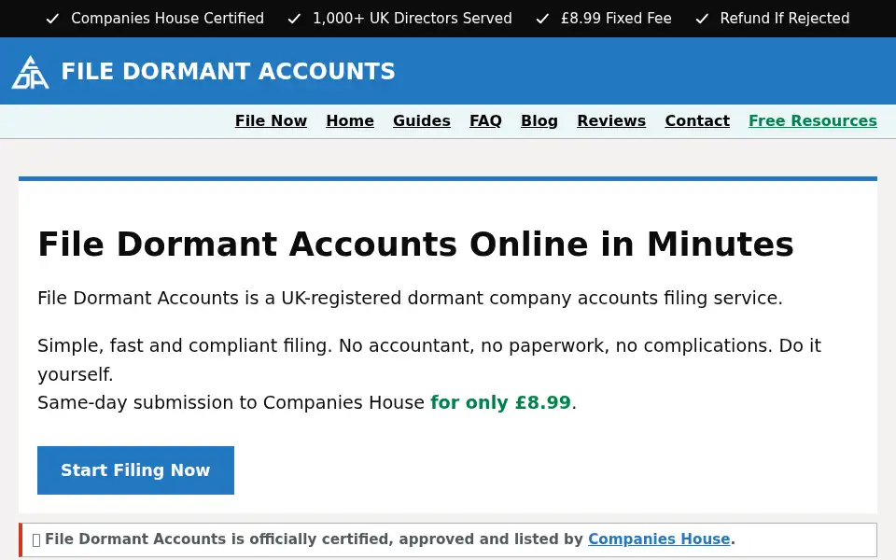Open the Contact navigation link
The height and width of the screenshot is (560, 896).
pyautogui.click(x=697, y=121)
